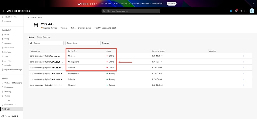Open more options for hybrid2 Calendar row

[244, 79]
